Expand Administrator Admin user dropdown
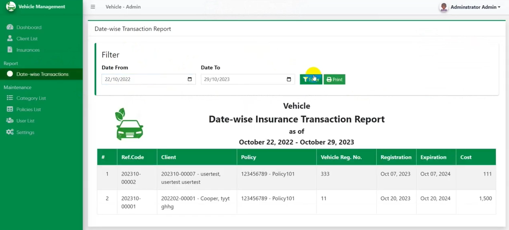Viewport: 509px width, 230px height. [475, 7]
